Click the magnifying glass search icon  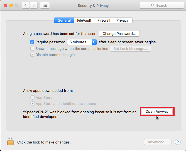tap(153, 5)
